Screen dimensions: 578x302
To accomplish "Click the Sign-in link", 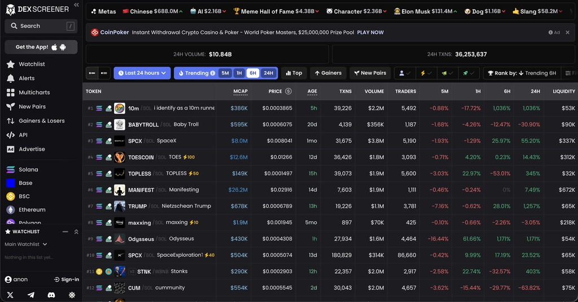I will pyautogui.click(x=67, y=279).
